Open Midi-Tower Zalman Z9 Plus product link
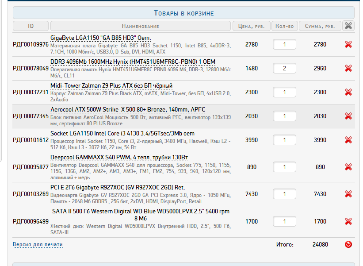 coord(111,86)
